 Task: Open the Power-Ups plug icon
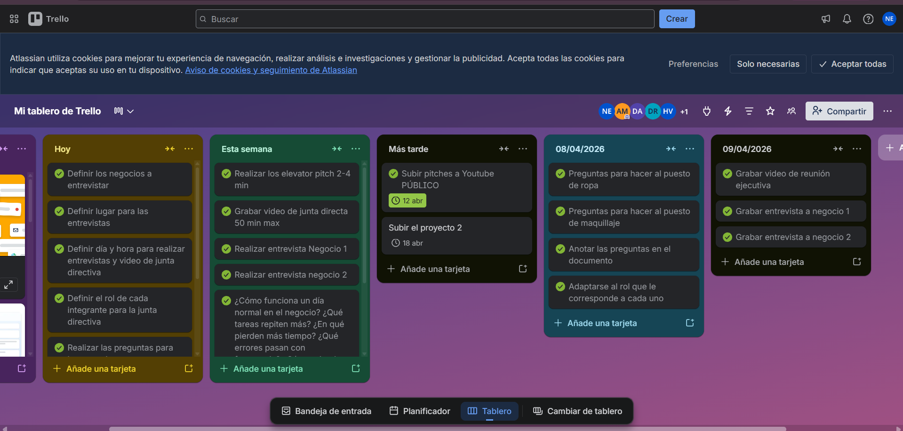(x=706, y=111)
